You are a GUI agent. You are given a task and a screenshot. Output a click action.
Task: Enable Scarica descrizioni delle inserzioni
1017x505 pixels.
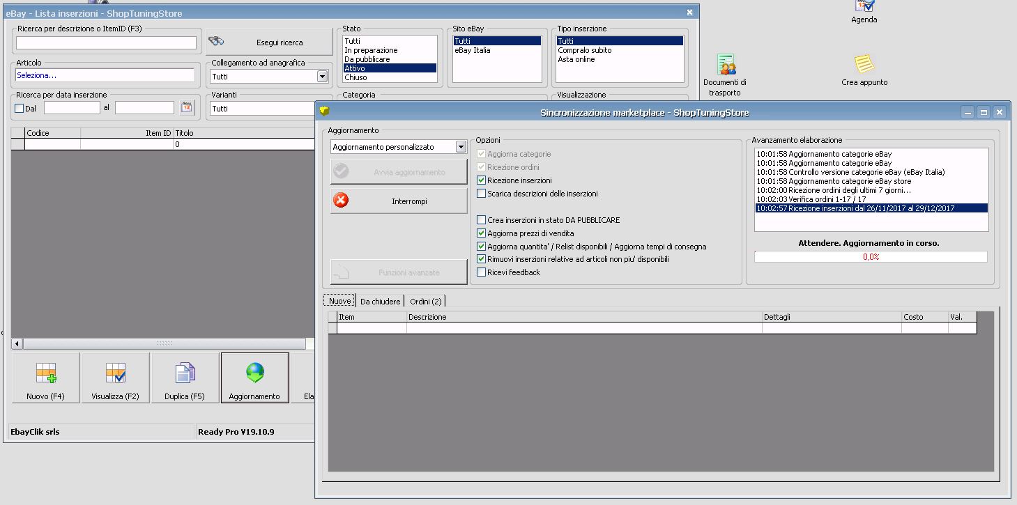click(x=481, y=194)
